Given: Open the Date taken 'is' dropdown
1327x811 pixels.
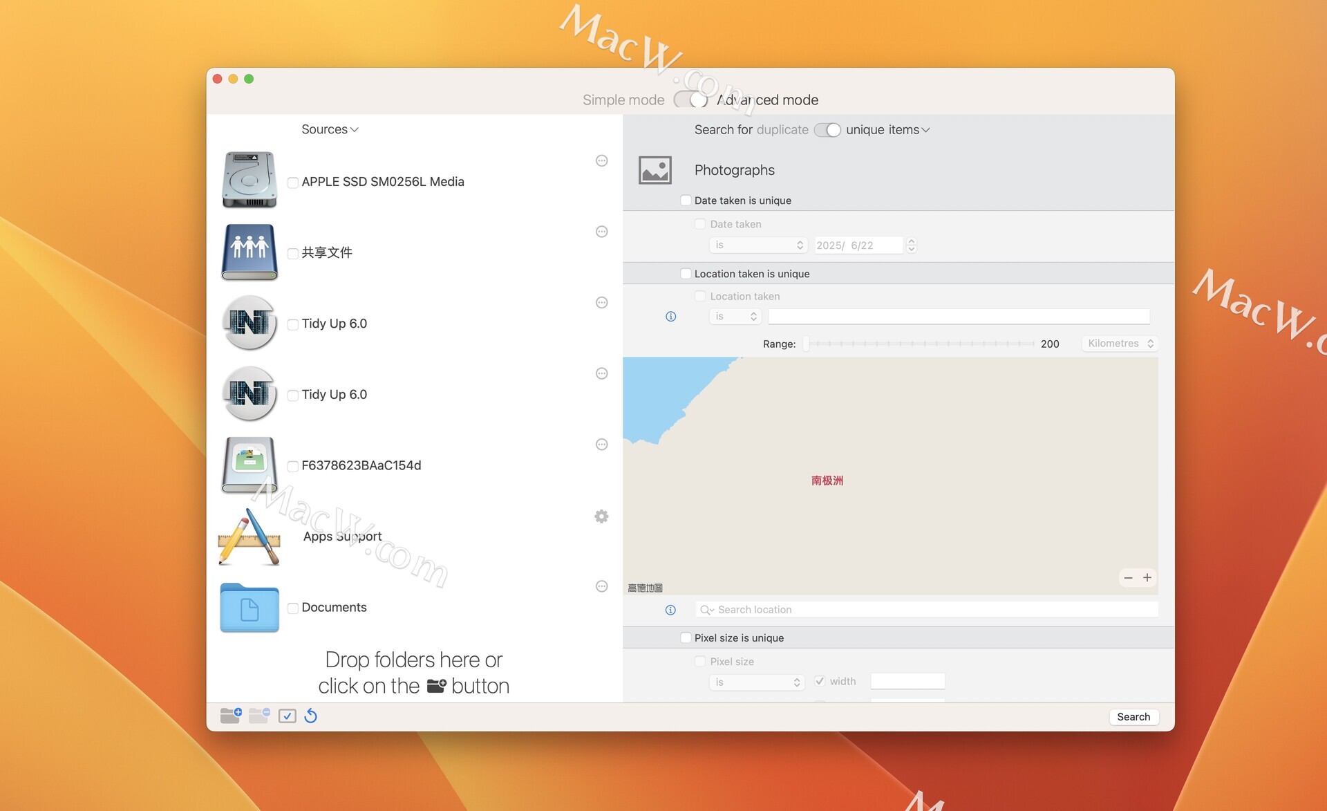Looking at the screenshot, I should [758, 245].
